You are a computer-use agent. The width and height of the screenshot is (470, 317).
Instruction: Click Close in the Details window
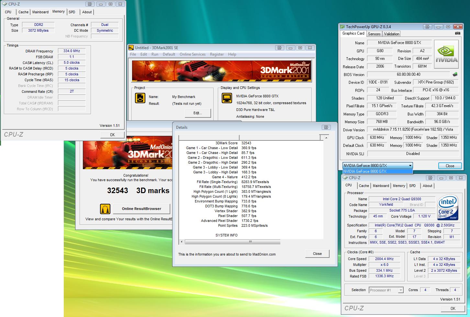click(x=317, y=254)
